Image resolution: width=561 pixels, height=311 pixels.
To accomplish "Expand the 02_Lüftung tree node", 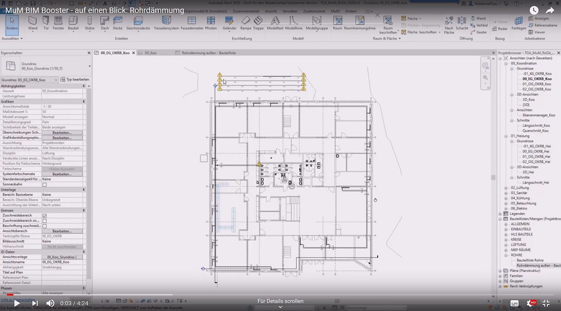I will tap(506, 187).
